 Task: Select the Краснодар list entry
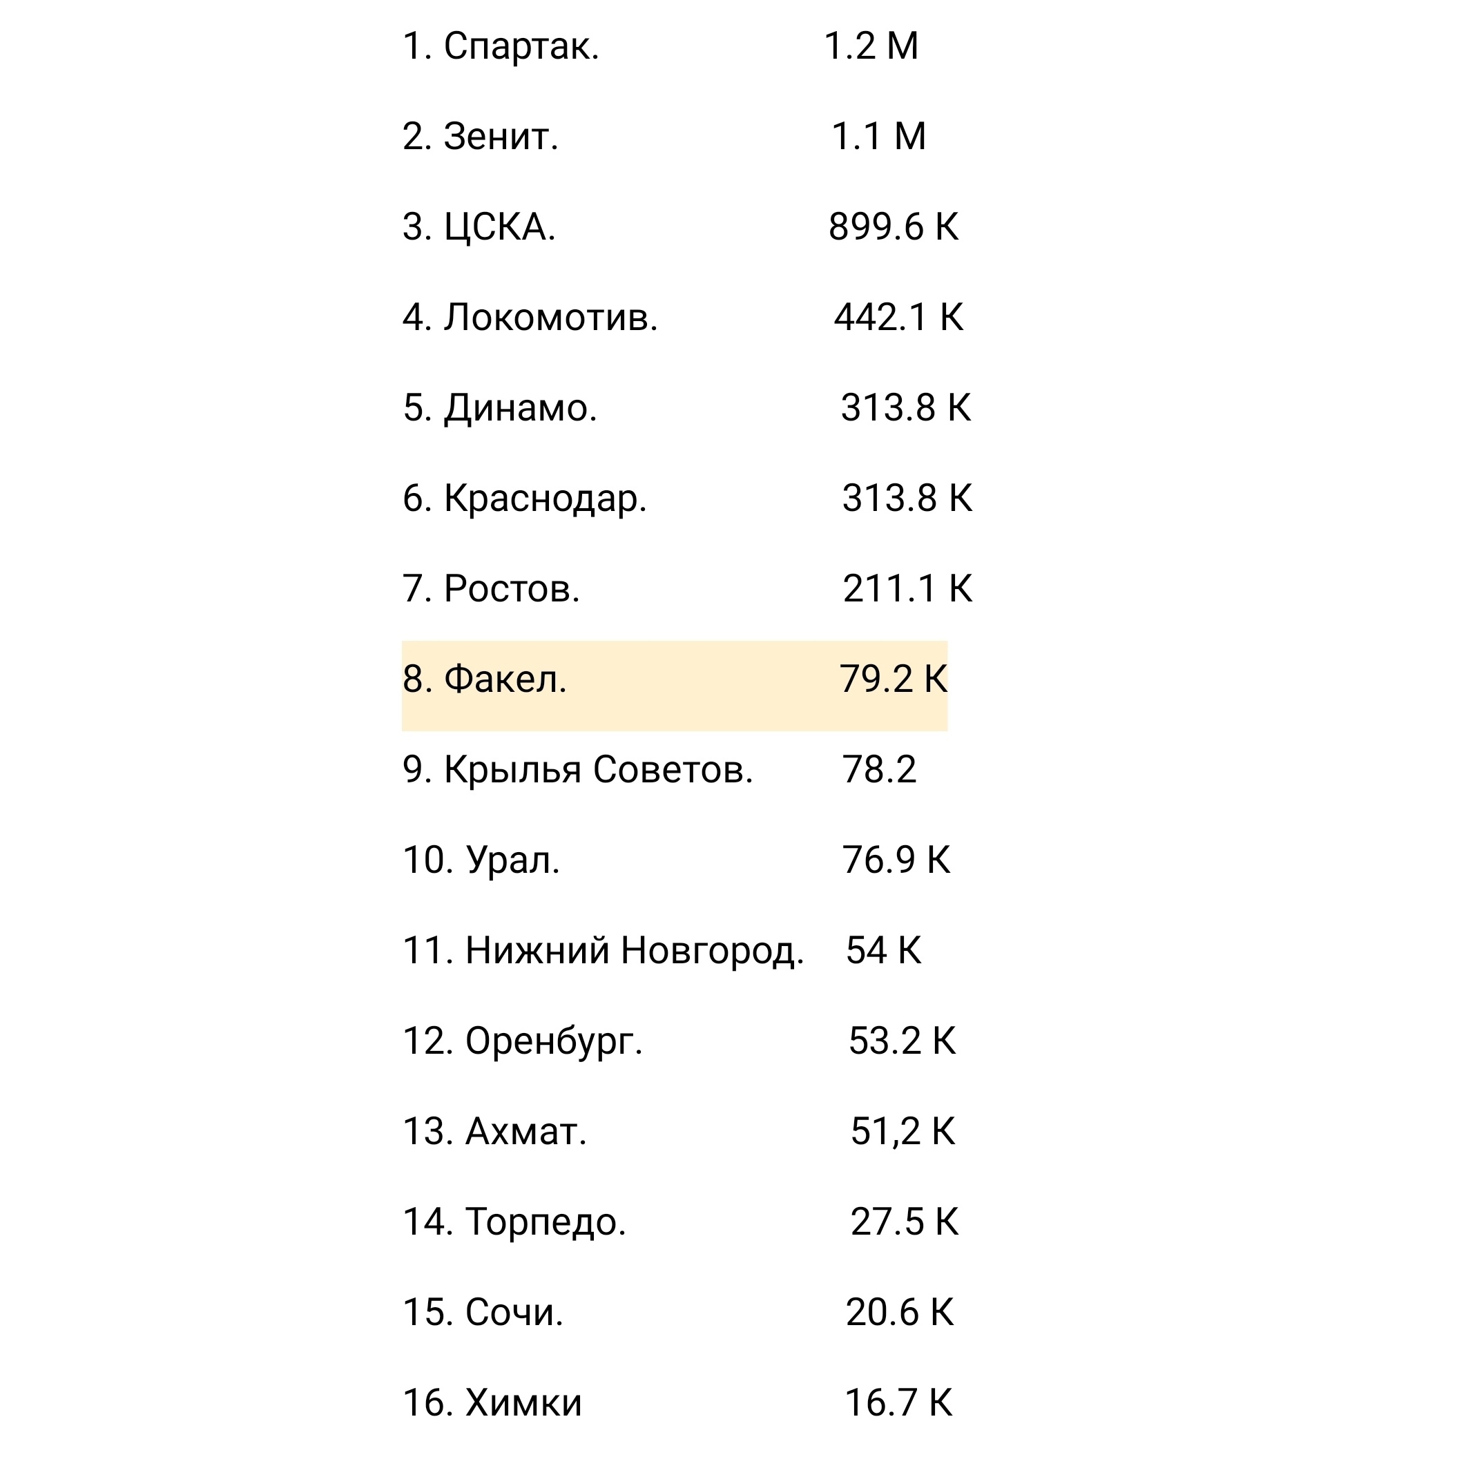point(545,499)
